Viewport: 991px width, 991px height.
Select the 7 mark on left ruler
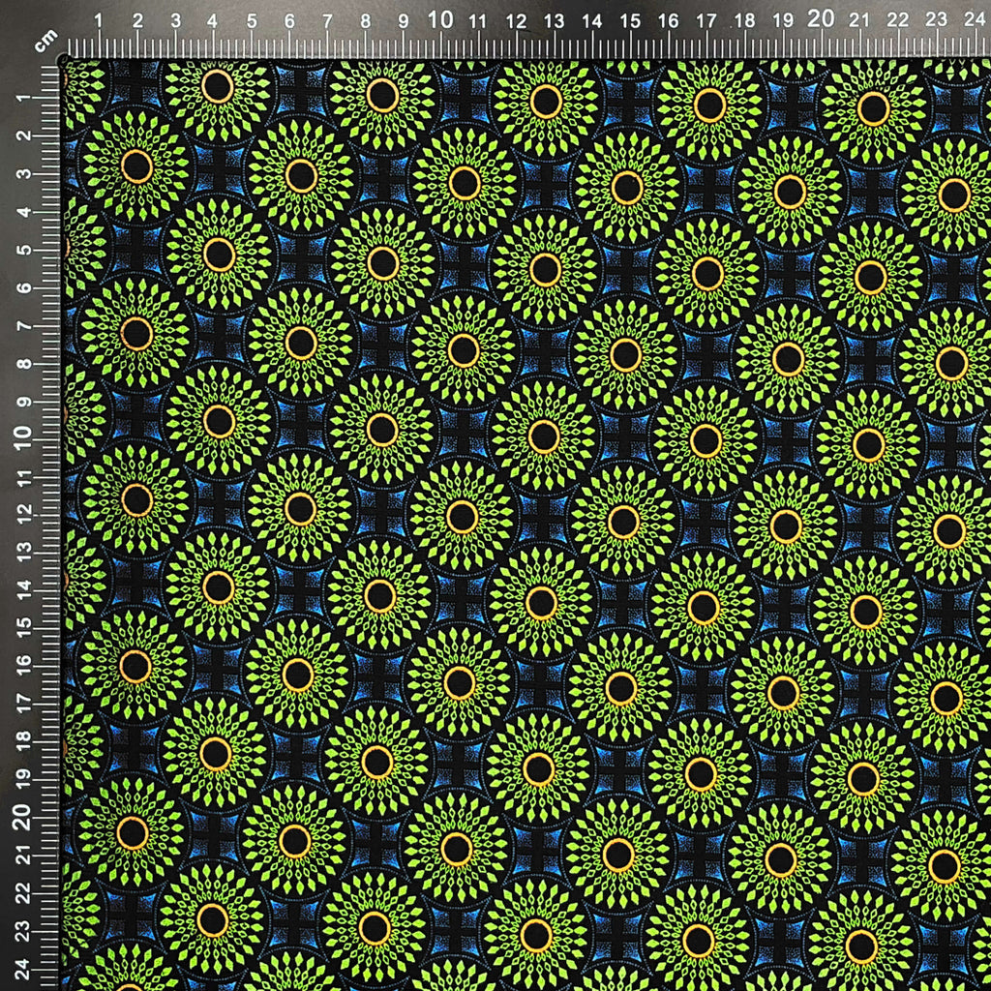point(23,325)
